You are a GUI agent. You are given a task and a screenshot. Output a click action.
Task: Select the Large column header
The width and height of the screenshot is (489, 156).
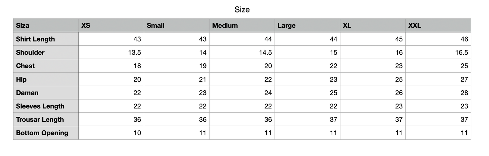click(308, 25)
